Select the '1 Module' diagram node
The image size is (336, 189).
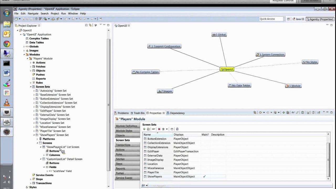[x=293, y=86]
